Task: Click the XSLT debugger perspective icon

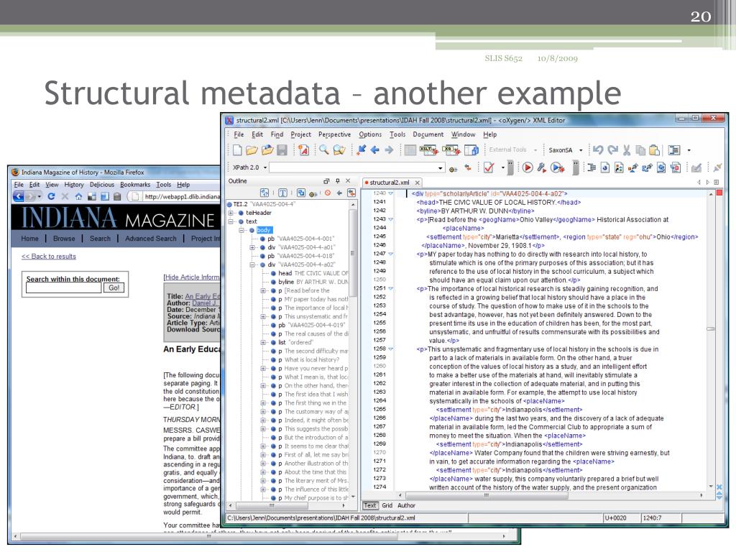Action: (428, 150)
